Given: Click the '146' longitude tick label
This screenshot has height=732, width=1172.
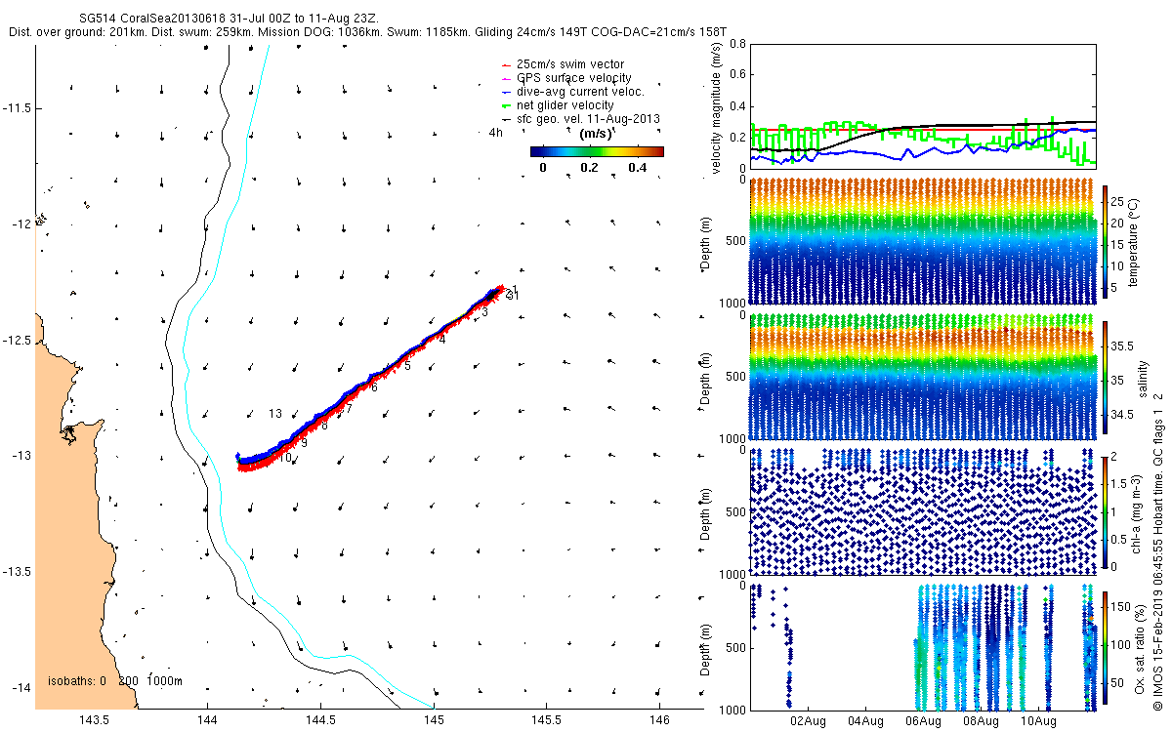Looking at the screenshot, I should pos(659,721).
